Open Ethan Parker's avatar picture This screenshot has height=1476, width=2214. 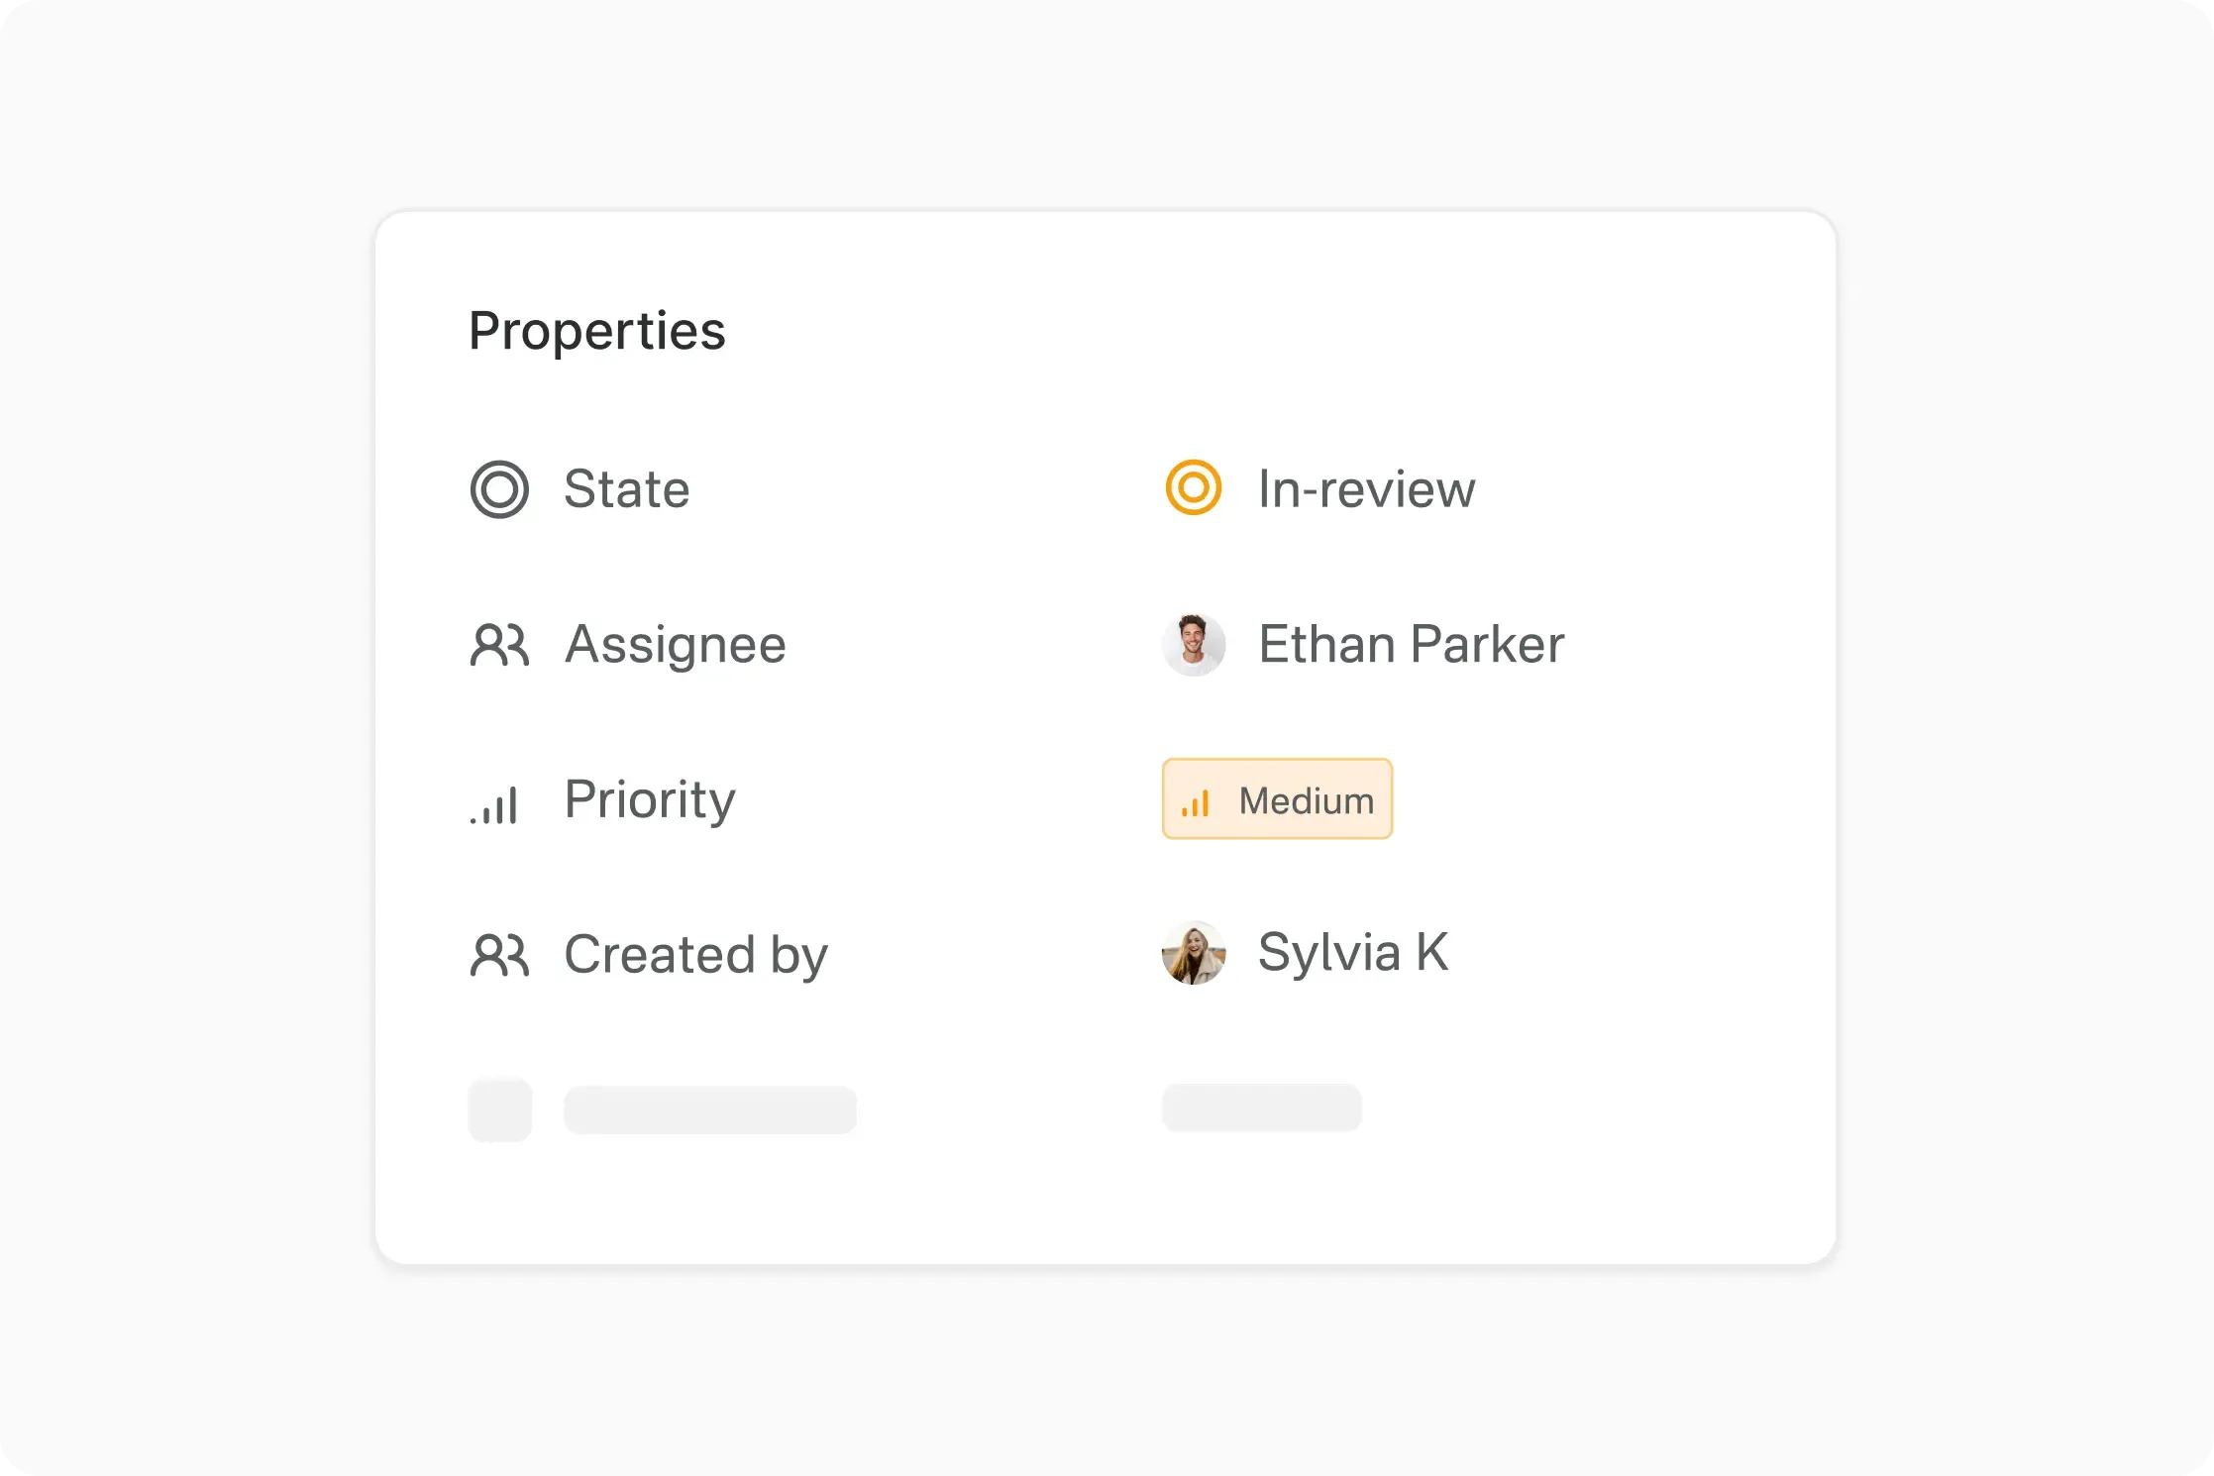pos(1194,644)
